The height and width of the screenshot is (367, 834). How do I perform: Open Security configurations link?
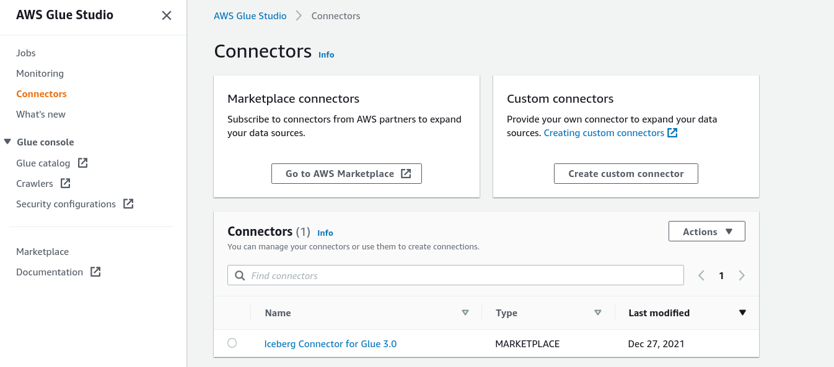coord(66,204)
